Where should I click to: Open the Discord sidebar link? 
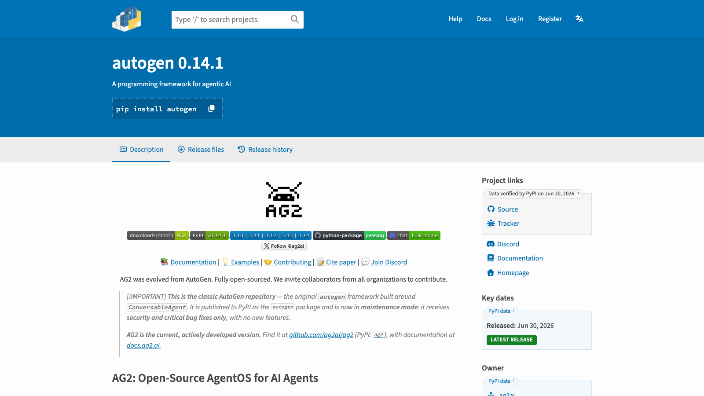[x=503, y=244]
